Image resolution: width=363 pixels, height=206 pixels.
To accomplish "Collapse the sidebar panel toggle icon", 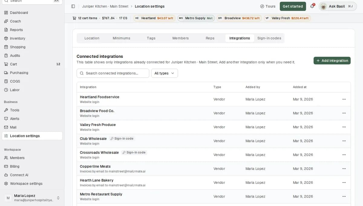I will pos(73,6).
